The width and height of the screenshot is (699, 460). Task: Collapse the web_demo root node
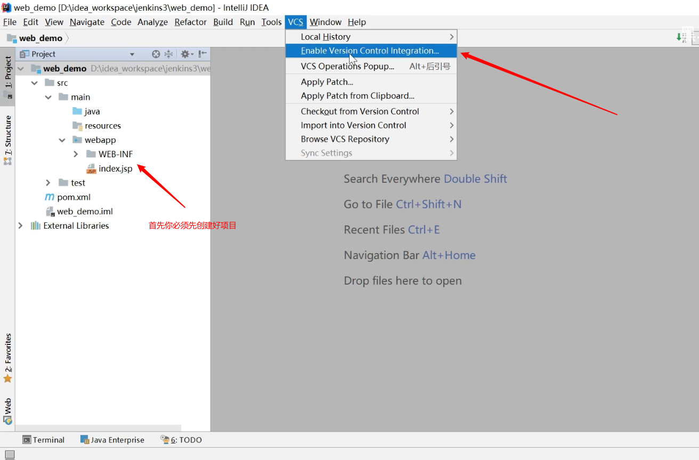(x=21, y=69)
